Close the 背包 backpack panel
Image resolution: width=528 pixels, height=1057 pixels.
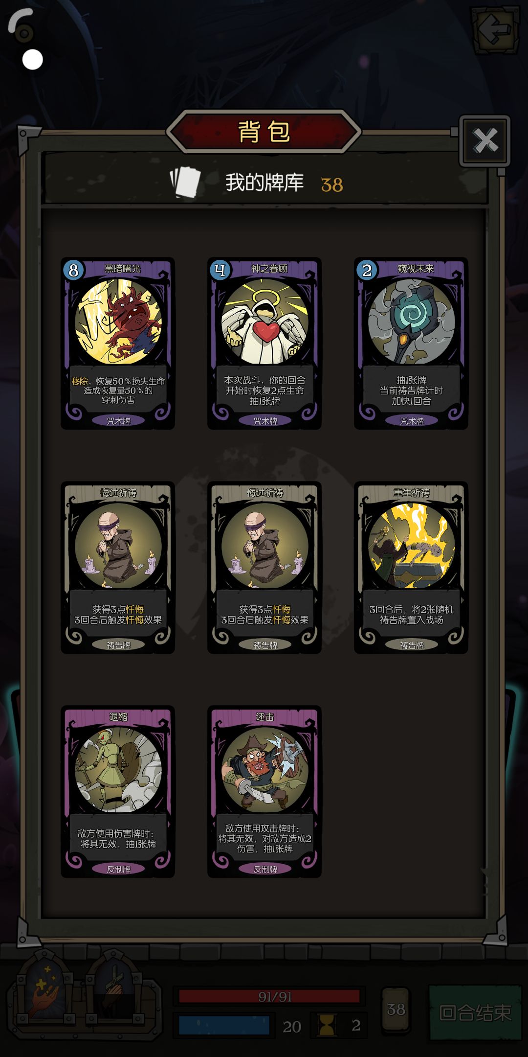(484, 141)
